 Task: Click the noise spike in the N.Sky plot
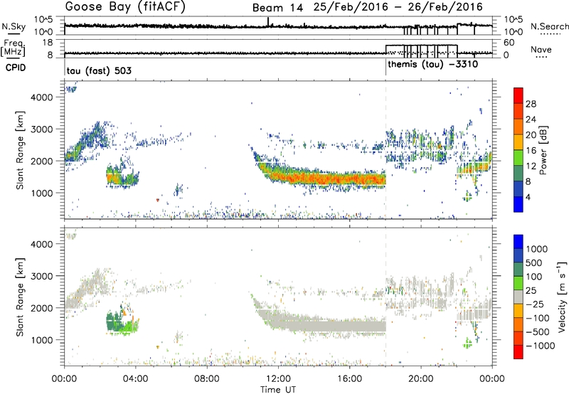[x=268, y=21]
